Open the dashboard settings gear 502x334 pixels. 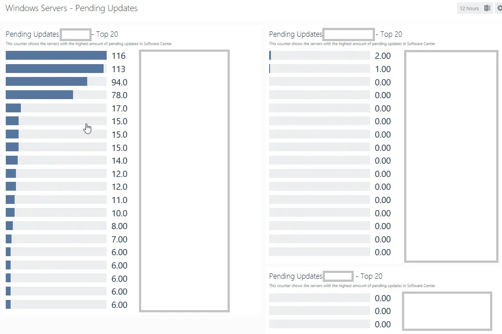pos(499,8)
